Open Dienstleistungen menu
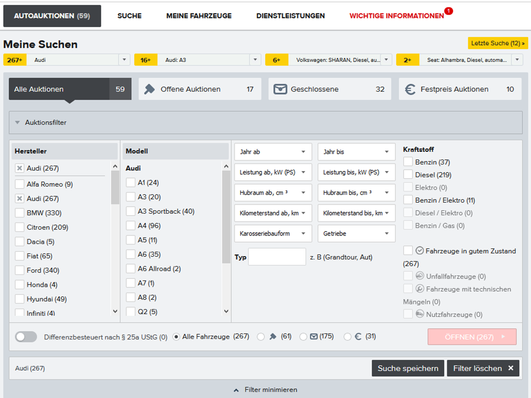 pyautogui.click(x=290, y=16)
